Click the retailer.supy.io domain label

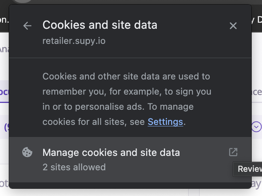click(x=74, y=40)
